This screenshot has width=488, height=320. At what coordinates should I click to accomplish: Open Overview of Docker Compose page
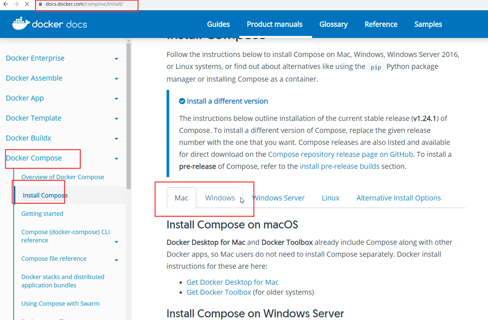point(63,177)
